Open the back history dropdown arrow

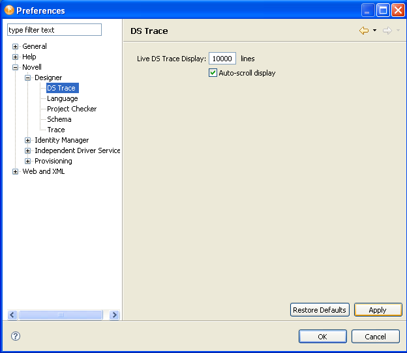[x=374, y=31]
